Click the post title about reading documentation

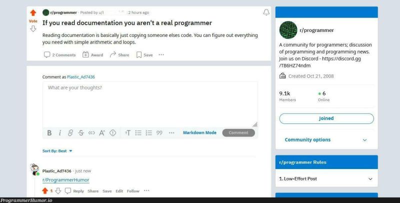tap(127, 23)
